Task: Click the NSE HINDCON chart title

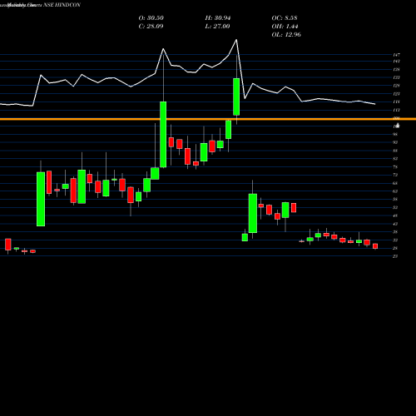Action: coord(62,5)
